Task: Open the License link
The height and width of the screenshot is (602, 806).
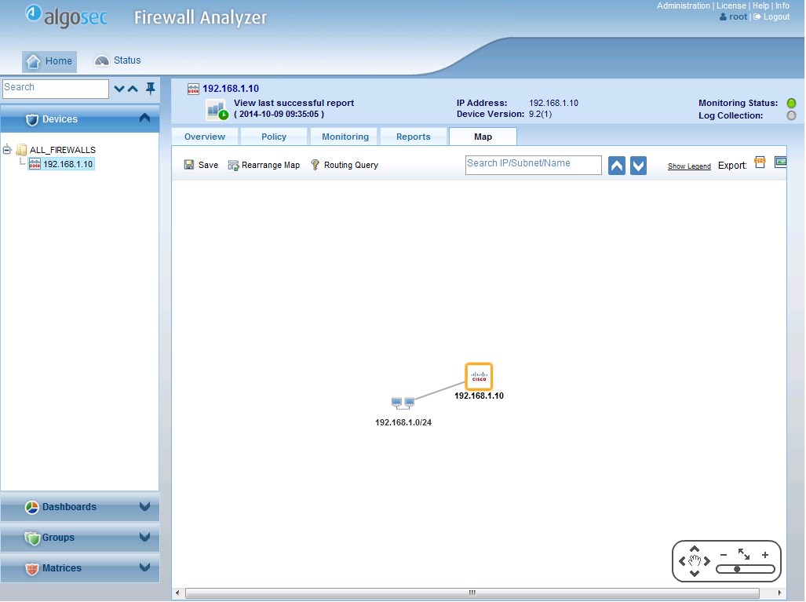Action: pyautogui.click(x=731, y=5)
